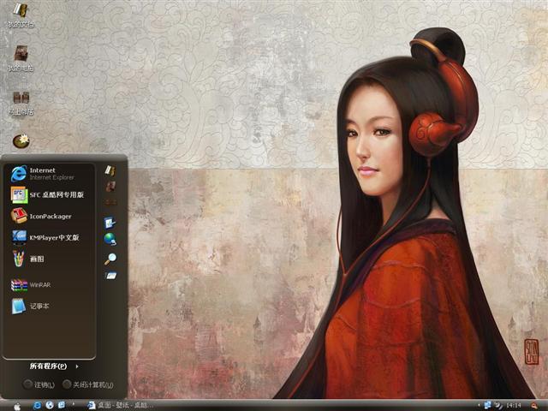Launch Internet Explorer from the quick launch bar

point(37,405)
